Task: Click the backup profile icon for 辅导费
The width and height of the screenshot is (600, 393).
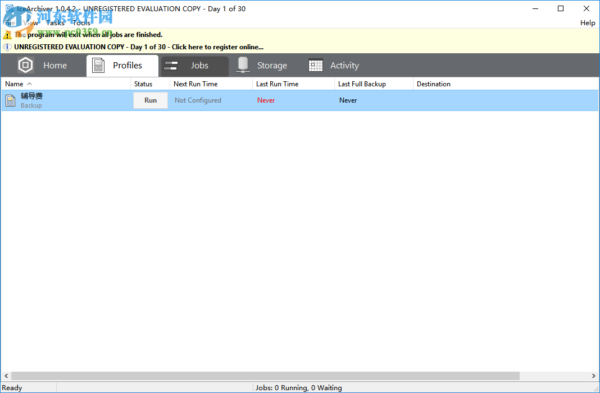Action: click(10, 101)
